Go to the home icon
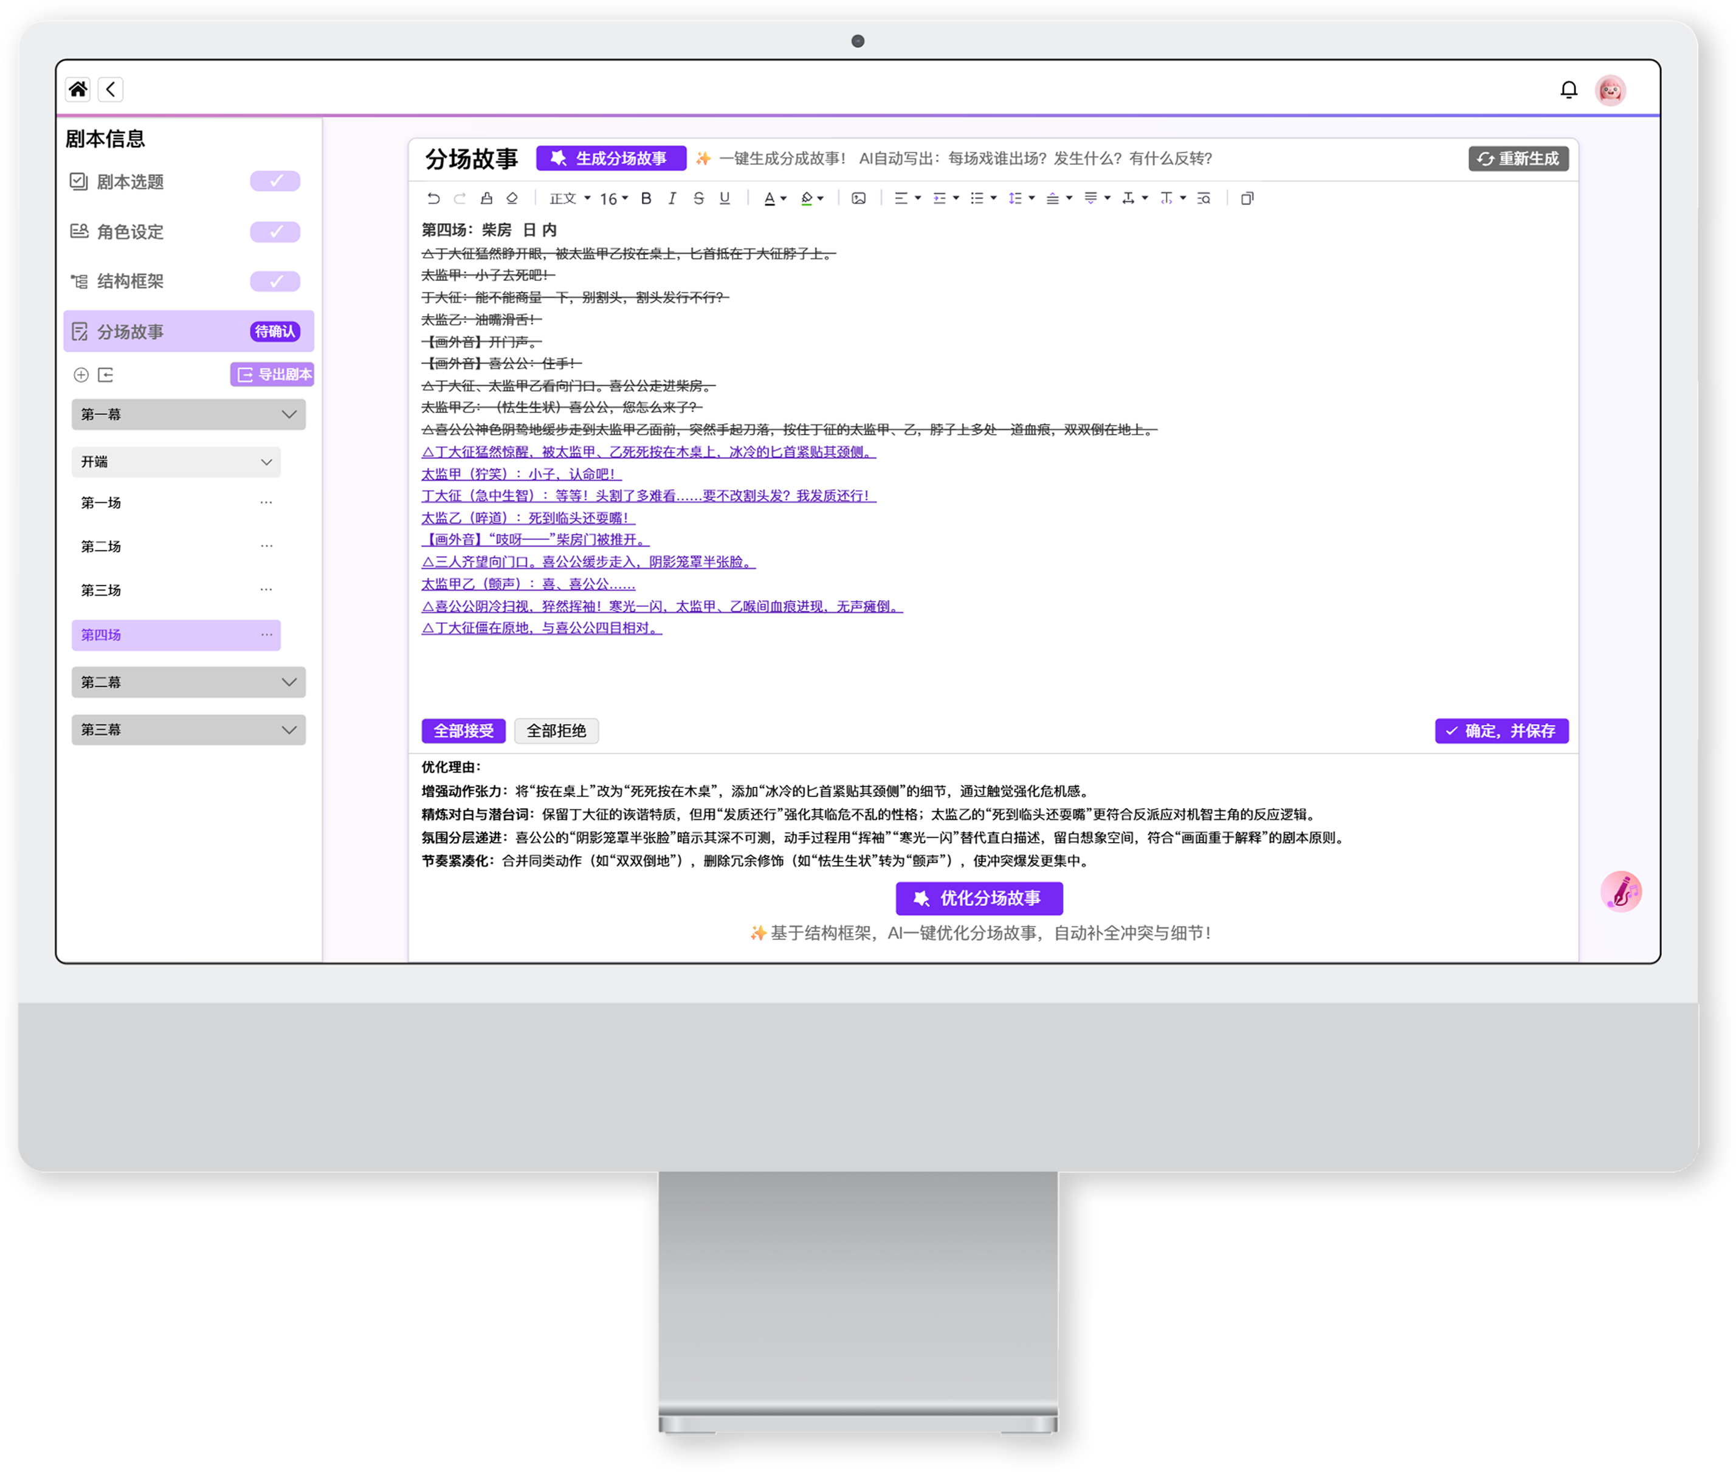 pyautogui.click(x=78, y=89)
